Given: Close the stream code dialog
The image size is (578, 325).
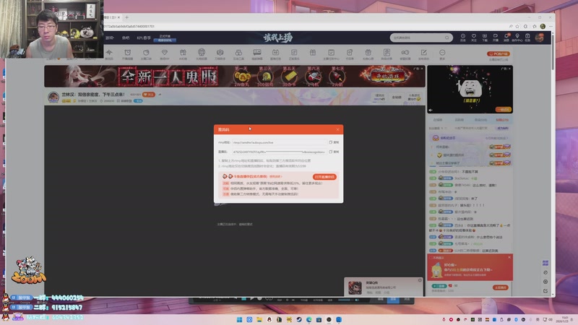Looking at the screenshot, I should click(337, 129).
